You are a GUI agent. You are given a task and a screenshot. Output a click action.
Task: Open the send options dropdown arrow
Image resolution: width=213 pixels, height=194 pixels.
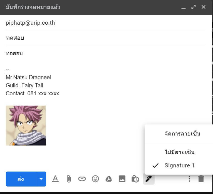(41, 179)
